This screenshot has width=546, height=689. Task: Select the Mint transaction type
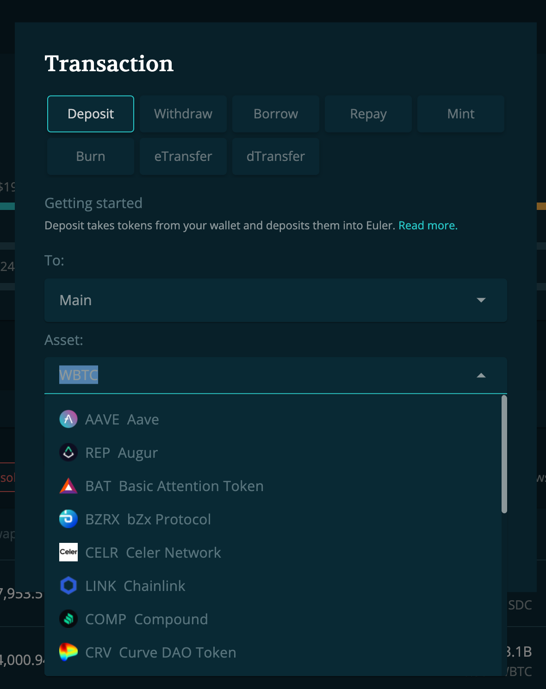click(x=460, y=114)
